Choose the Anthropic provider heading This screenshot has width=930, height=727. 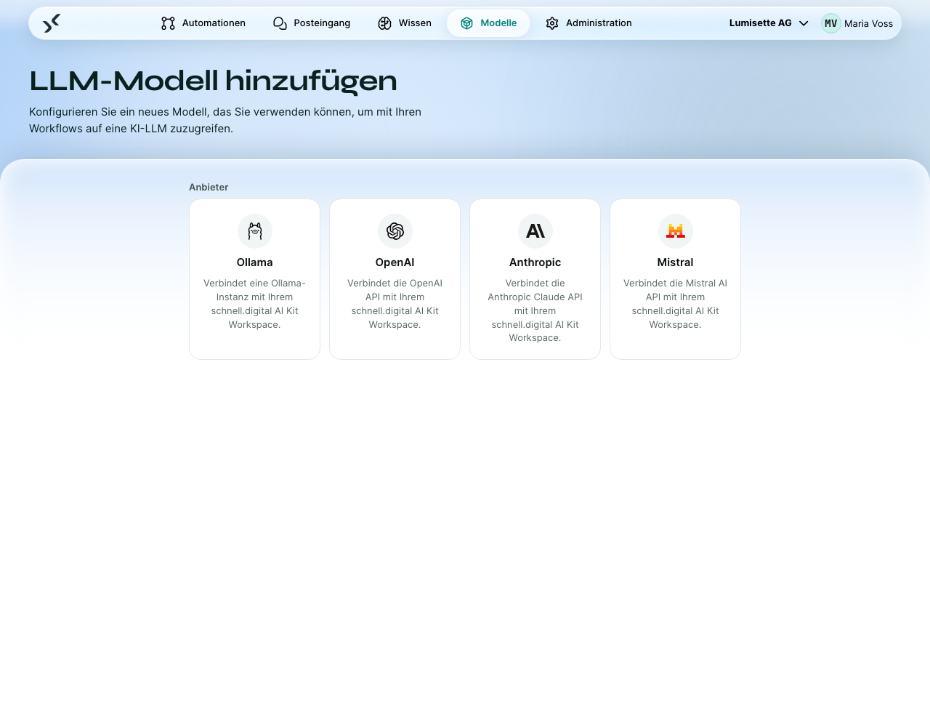click(x=535, y=262)
